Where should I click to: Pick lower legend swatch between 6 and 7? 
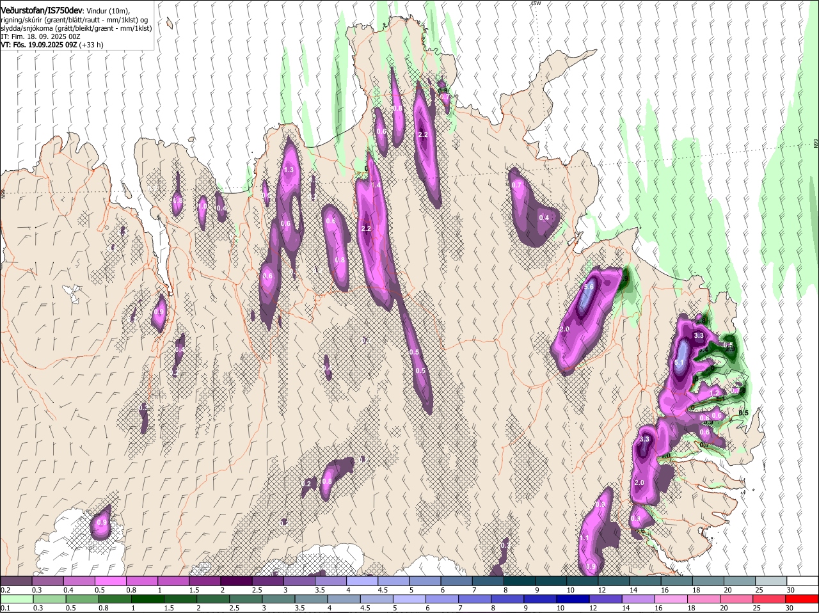(443, 598)
